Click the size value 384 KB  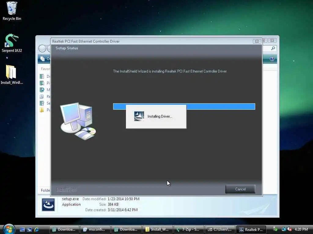(x=113, y=204)
